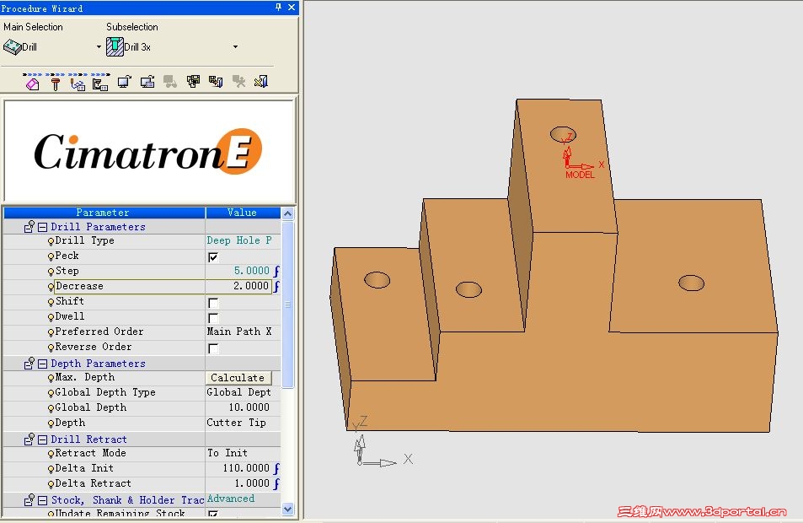Open the Subselection Drill 3x dropdown arrow
Image resolution: width=803 pixels, height=523 pixels.
click(x=235, y=46)
